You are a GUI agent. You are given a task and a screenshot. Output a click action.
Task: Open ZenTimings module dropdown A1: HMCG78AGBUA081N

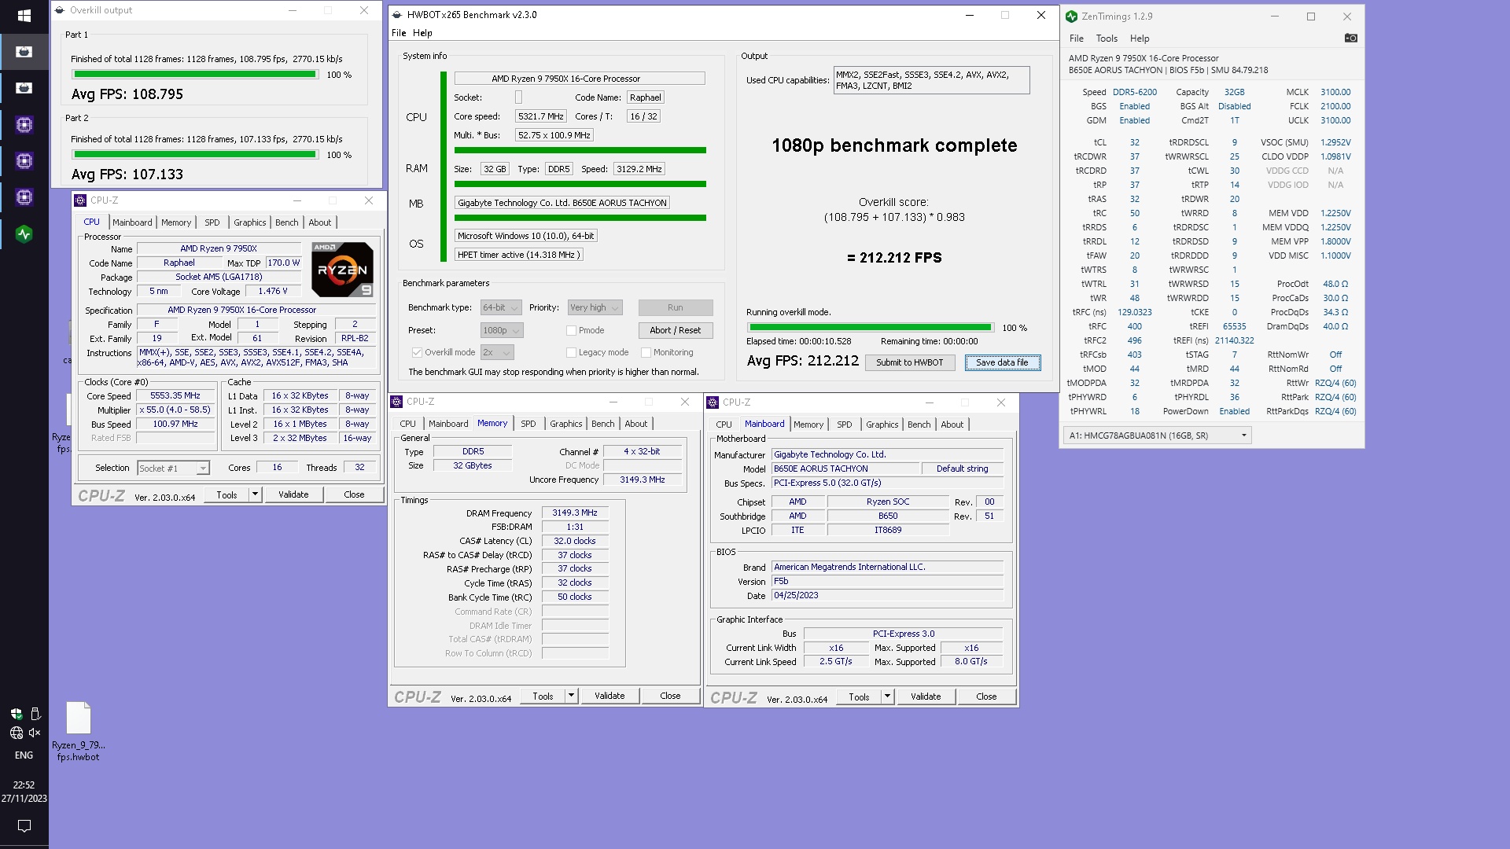coord(1157,436)
